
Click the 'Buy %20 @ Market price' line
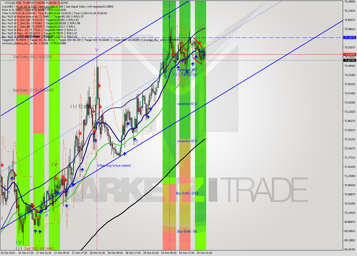43,16
